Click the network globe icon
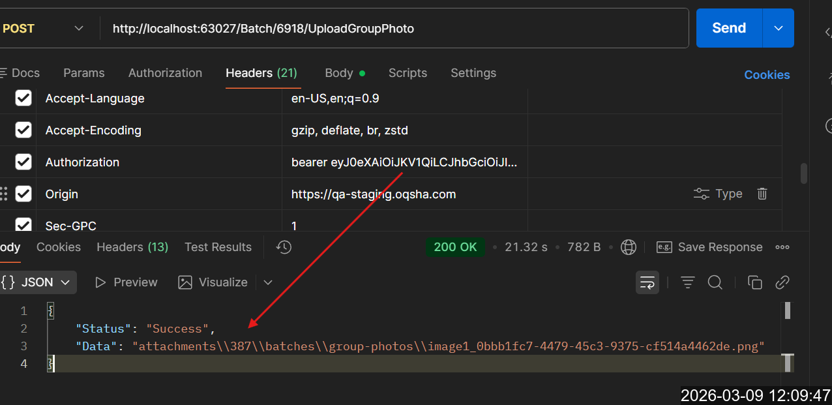Image resolution: width=832 pixels, height=405 pixels. pos(628,247)
